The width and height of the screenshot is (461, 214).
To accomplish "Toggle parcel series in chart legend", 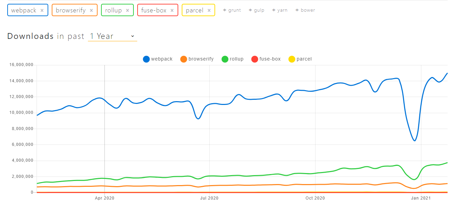I will pos(300,59).
